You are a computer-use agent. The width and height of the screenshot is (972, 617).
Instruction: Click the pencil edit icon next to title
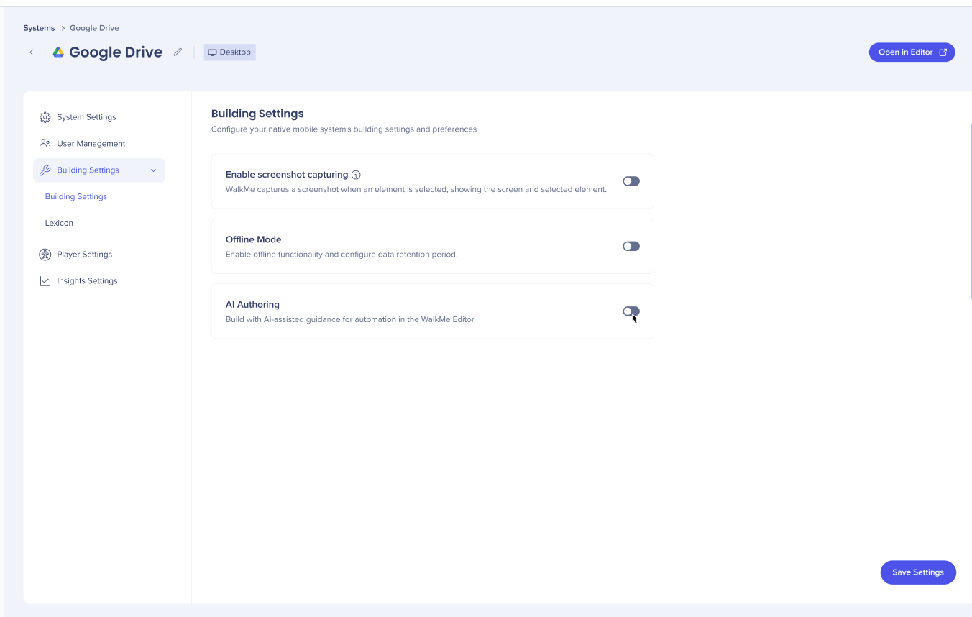(x=178, y=52)
